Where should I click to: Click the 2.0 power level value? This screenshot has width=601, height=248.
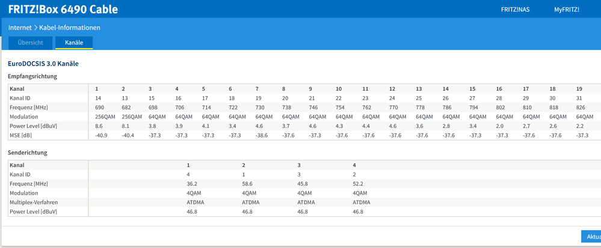point(500,126)
